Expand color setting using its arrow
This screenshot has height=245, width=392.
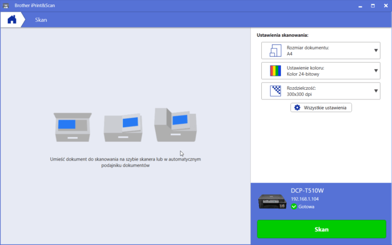click(376, 71)
